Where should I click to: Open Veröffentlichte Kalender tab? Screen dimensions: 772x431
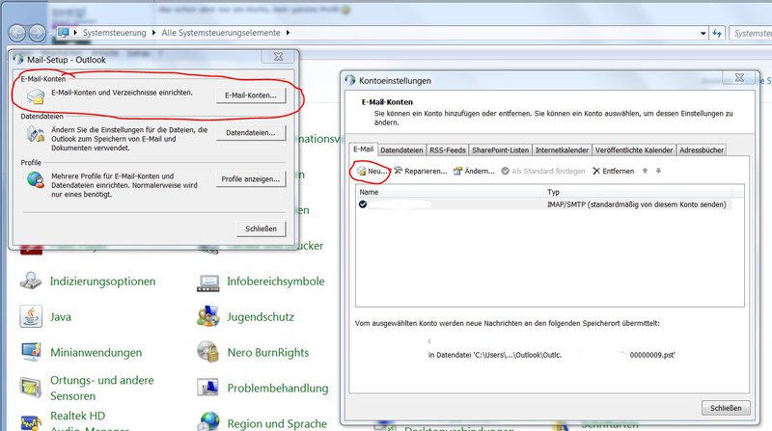point(634,150)
